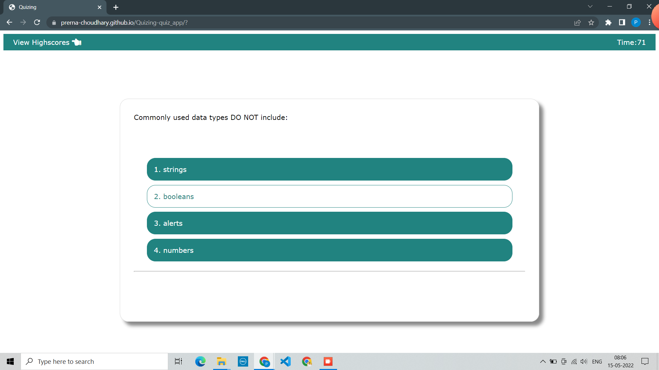Open Visual Studio Code from taskbar

pos(286,361)
